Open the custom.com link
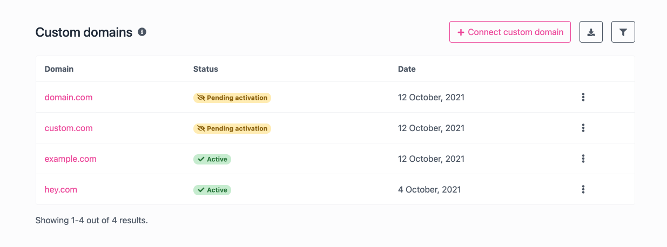Viewport: 667px width, 247px height. coord(69,128)
